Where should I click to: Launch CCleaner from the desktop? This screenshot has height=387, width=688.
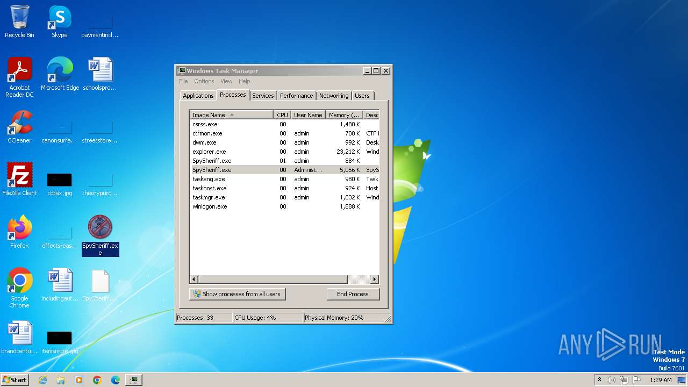[x=19, y=127]
